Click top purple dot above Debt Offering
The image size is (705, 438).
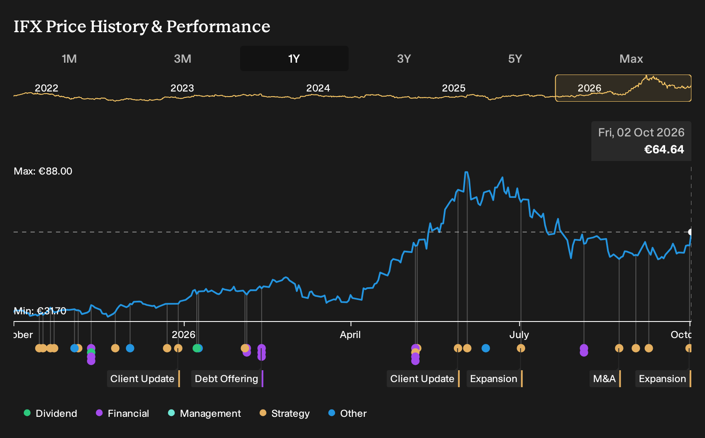click(x=261, y=348)
